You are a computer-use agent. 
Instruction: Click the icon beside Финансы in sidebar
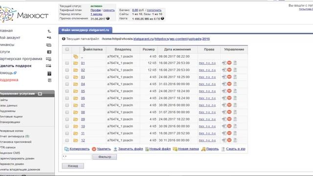tap(49, 45)
